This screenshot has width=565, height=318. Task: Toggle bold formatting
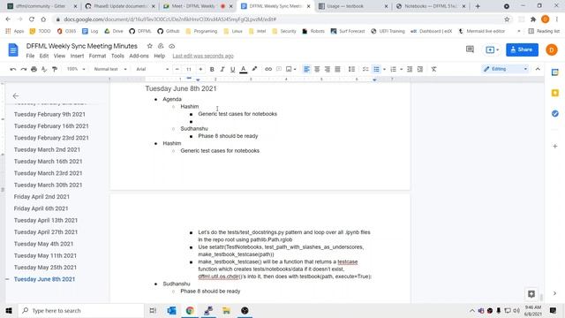[x=212, y=69]
